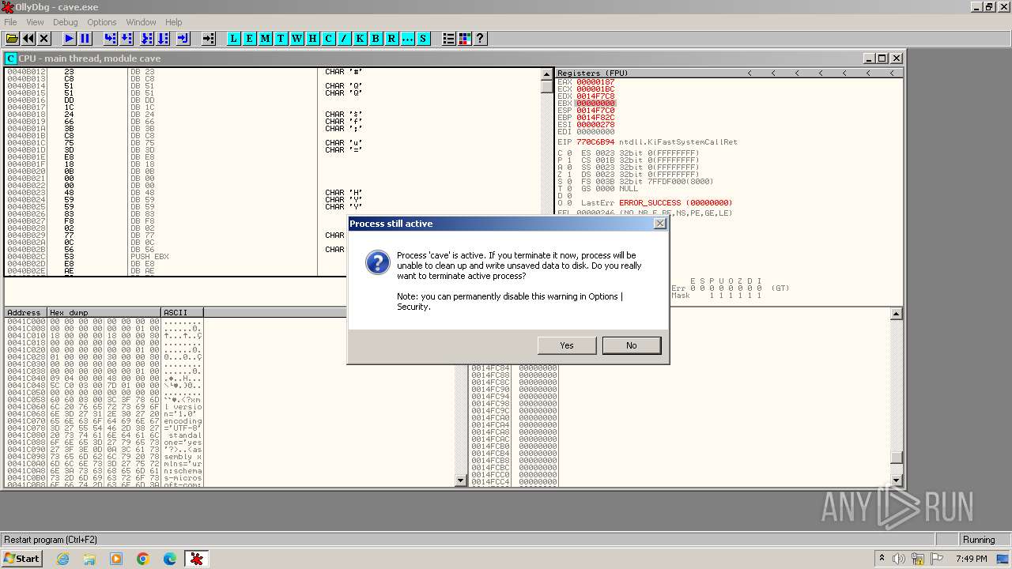Click the Run program play icon
The image size is (1012, 569).
point(69,38)
